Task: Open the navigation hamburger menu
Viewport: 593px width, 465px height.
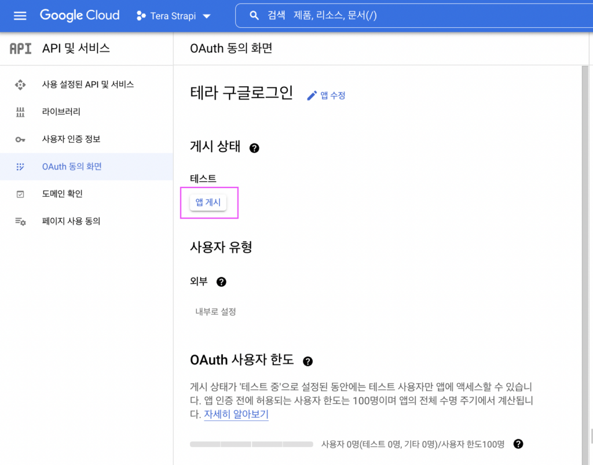Action: point(20,16)
